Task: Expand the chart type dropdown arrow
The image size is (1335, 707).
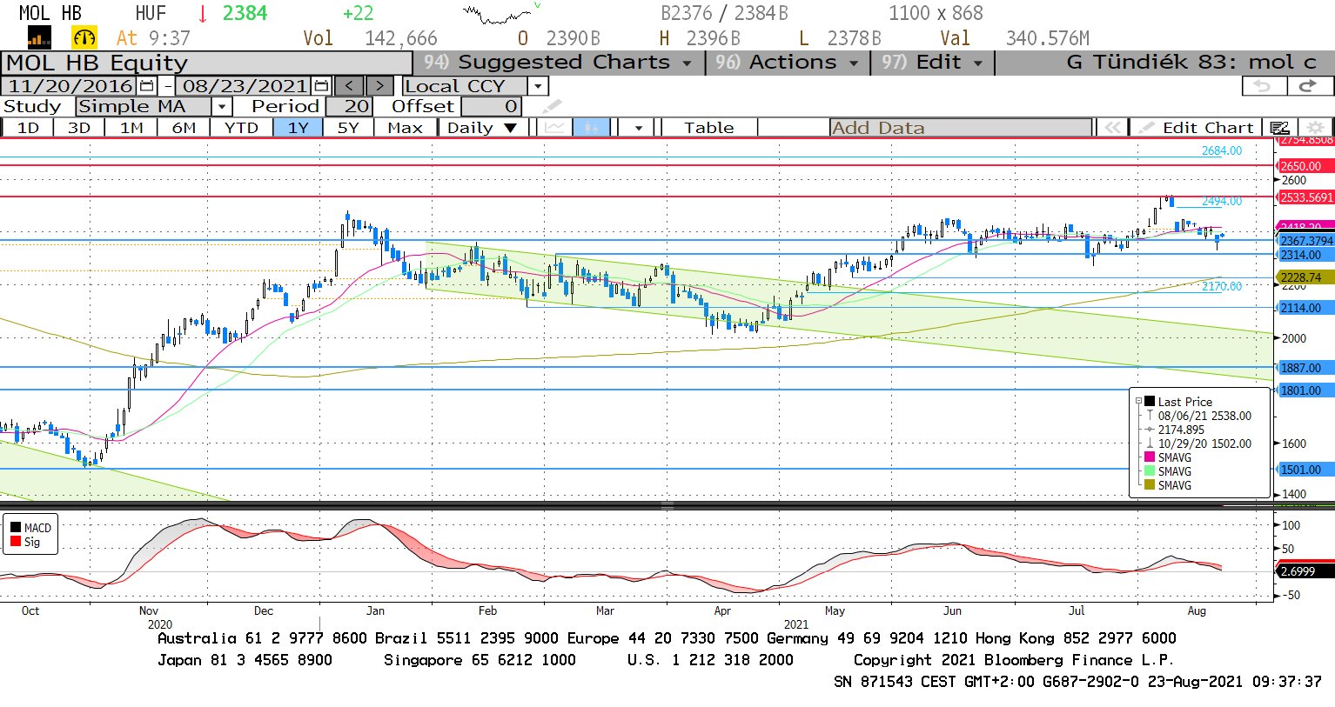Action: (x=638, y=128)
